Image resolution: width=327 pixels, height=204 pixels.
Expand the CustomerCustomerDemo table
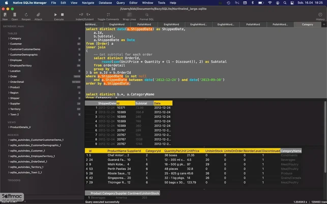coord(9,49)
